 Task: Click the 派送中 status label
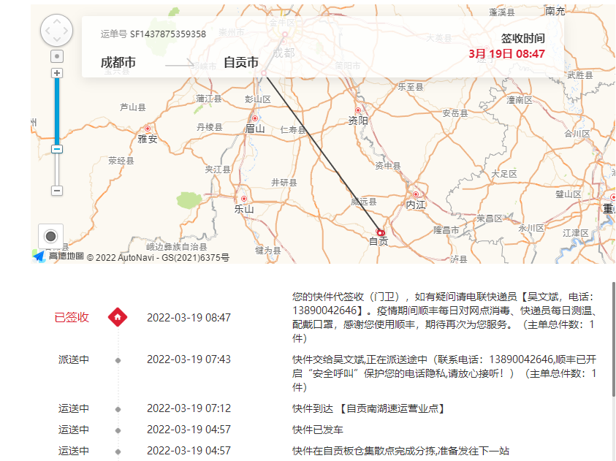click(74, 359)
